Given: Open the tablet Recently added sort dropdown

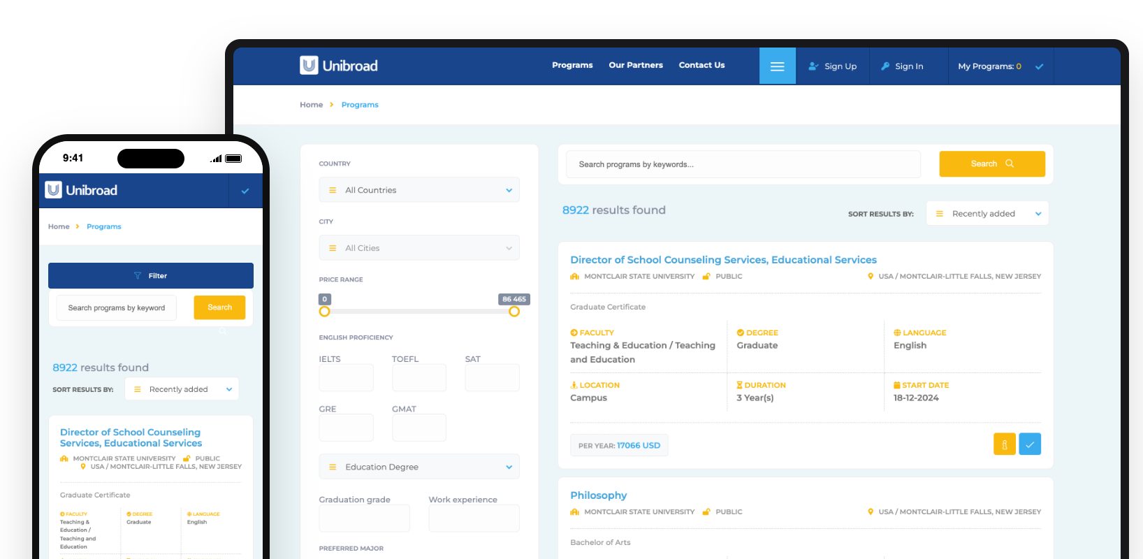Looking at the screenshot, I should click(x=987, y=214).
